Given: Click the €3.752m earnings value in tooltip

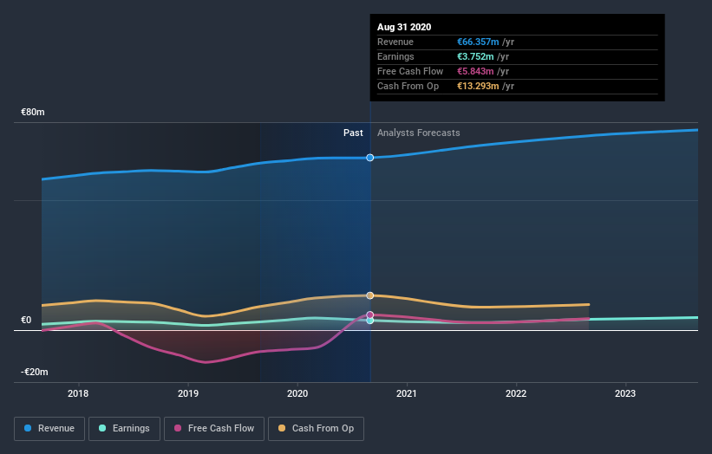Looking at the screenshot, I should point(475,56).
